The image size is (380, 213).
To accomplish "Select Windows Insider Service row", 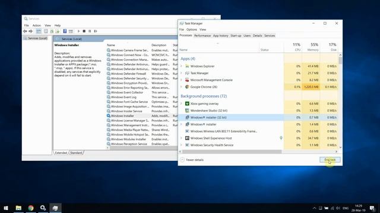I will 142,111.
